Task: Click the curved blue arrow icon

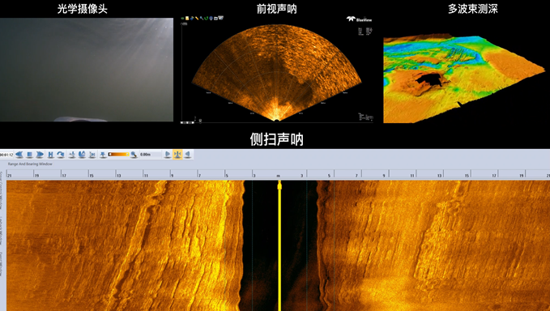Action: (60, 154)
